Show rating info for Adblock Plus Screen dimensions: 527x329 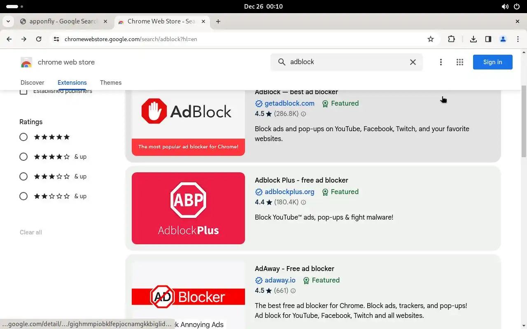click(x=303, y=202)
